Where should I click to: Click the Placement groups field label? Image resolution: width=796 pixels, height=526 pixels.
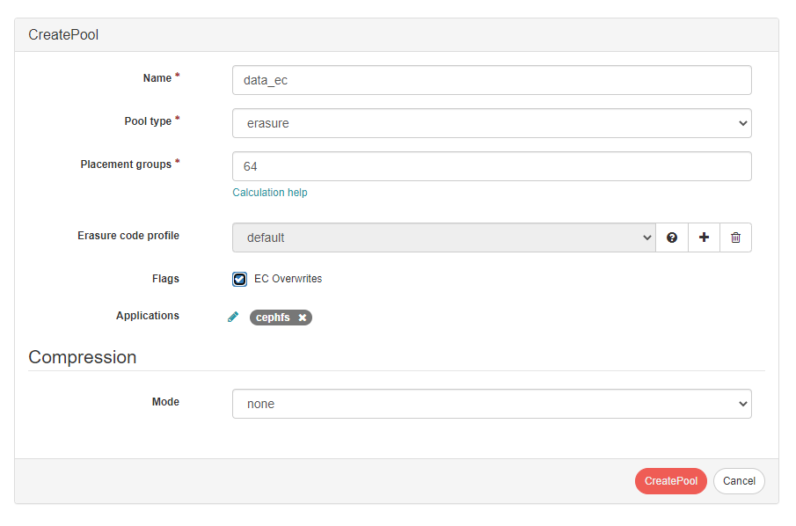(x=126, y=164)
